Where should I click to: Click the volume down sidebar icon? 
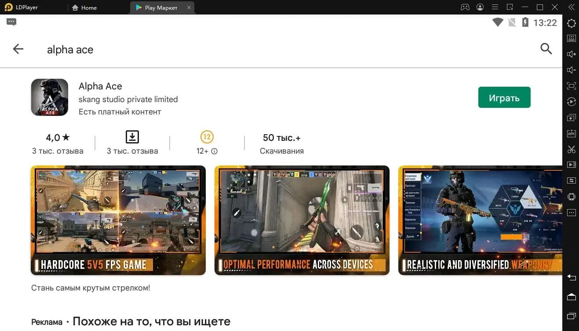point(572,70)
